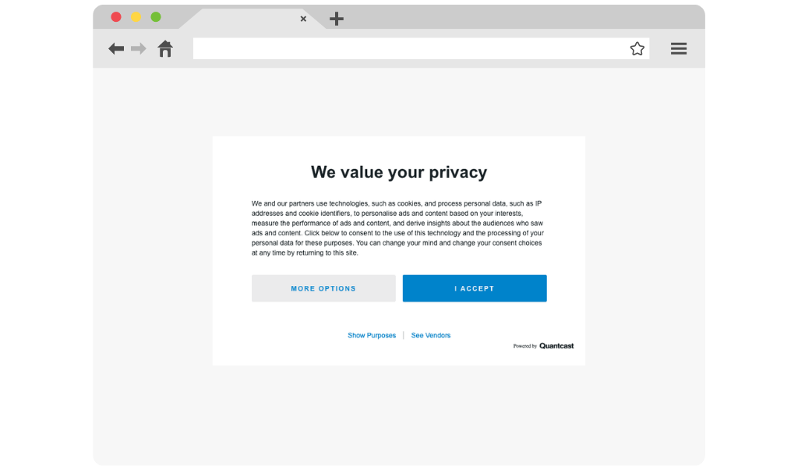Open the See Vendors link
This screenshot has height=473, width=798.
pyautogui.click(x=430, y=336)
